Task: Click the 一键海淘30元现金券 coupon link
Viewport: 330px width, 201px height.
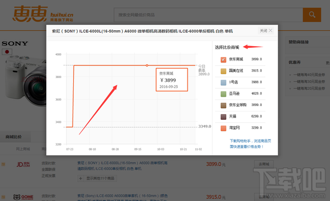Action: coord(309,82)
